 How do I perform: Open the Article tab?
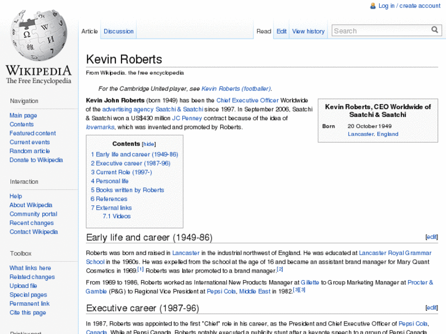click(90, 31)
